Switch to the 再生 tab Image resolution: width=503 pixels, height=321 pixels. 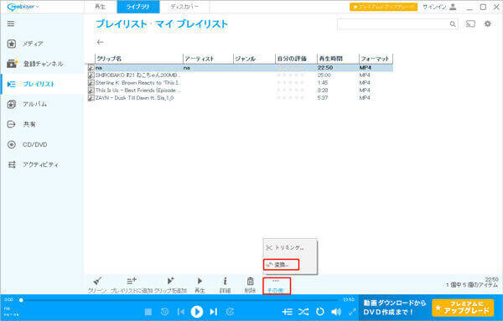[x=101, y=7]
